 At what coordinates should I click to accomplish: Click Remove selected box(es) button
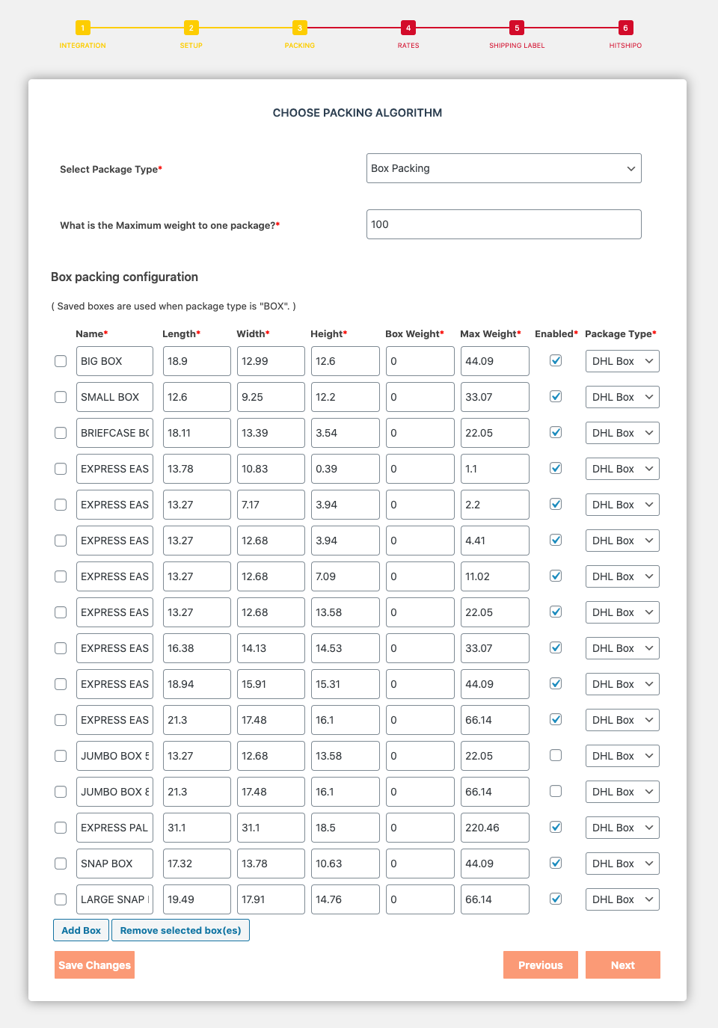click(x=180, y=930)
